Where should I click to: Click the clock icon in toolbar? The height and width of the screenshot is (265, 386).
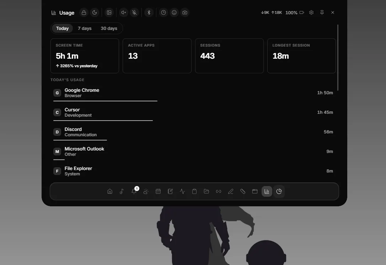[163, 12]
